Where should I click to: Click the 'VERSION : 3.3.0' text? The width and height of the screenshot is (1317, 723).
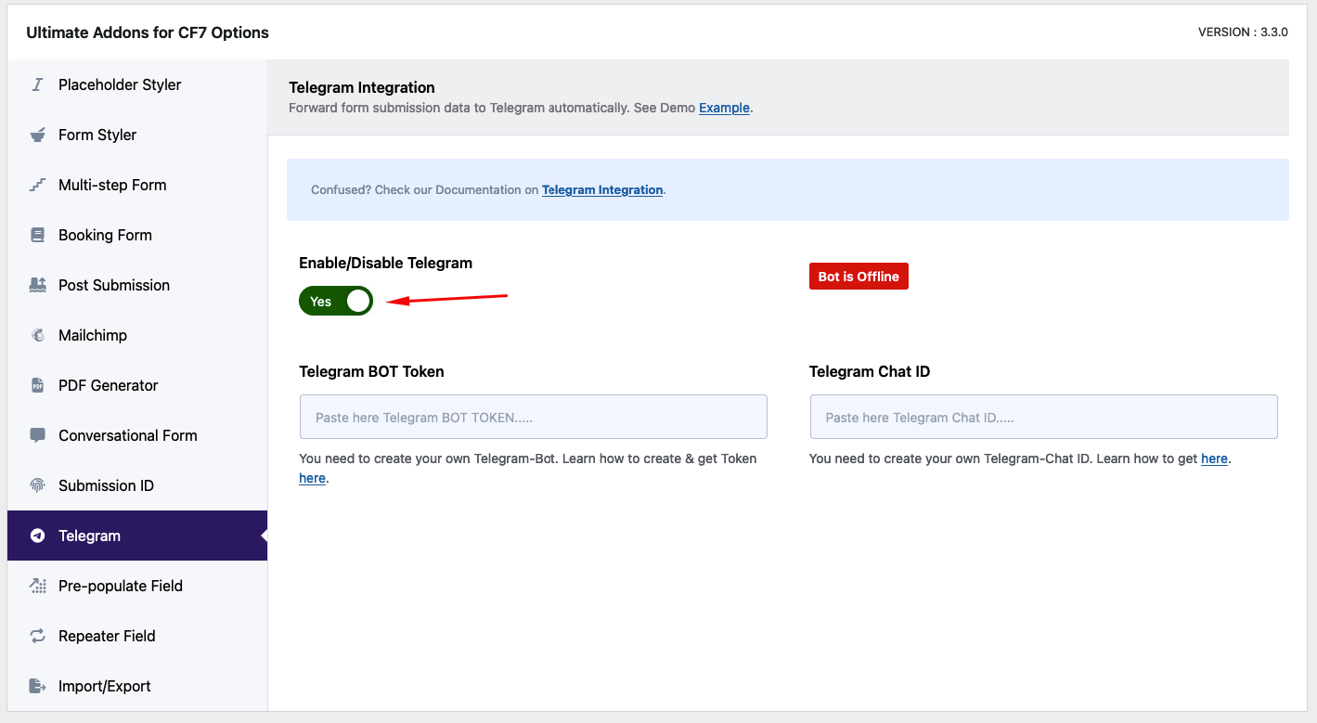[1243, 32]
